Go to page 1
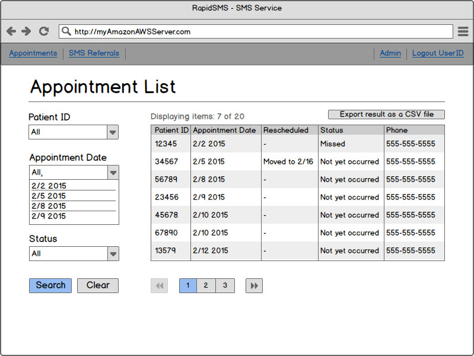Viewport: 474px width, 356px height. point(187,286)
